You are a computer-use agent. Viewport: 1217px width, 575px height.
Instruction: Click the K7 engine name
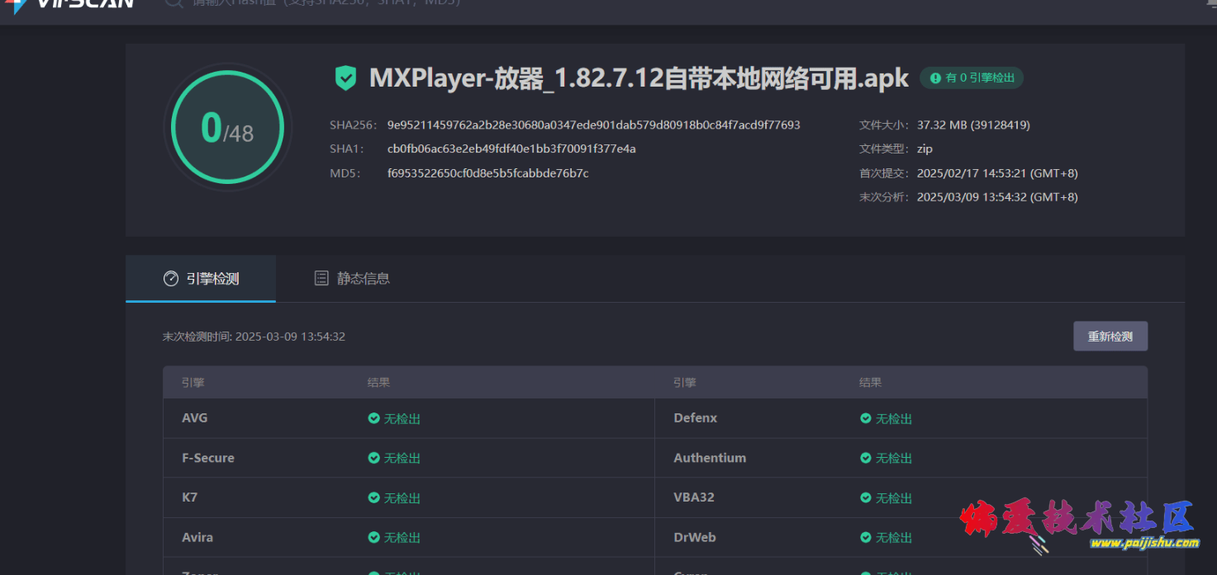[x=189, y=497]
